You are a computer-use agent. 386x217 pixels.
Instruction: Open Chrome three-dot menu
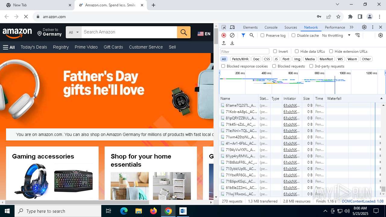tap(379, 17)
